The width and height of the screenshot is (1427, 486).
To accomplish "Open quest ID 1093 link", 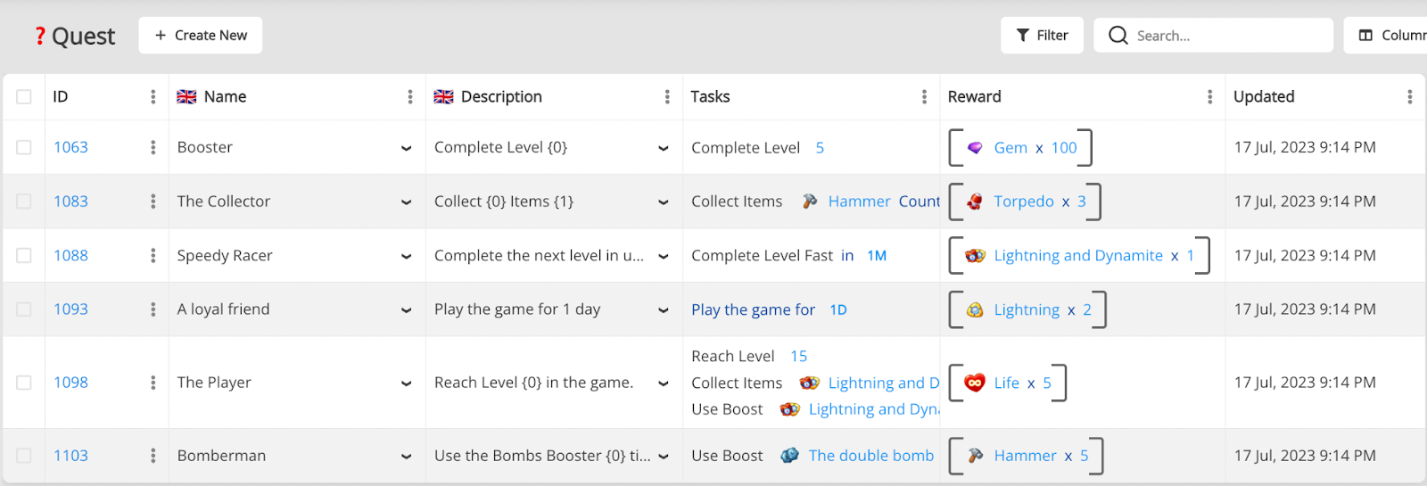I will click(x=71, y=309).
